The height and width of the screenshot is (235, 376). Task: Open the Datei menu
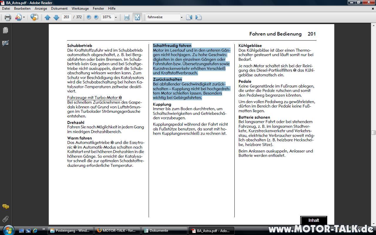[6, 9]
